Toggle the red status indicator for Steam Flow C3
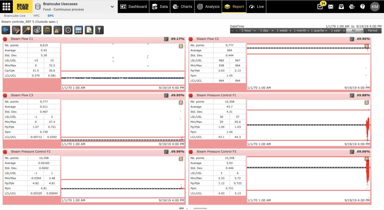 (5, 95)
